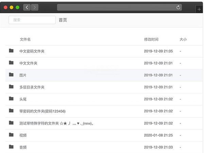Click date 2019-12-09 21:05 of 中文密码文件夹
Screen dimensions: 204x153
pyautogui.click(x=158, y=51)
